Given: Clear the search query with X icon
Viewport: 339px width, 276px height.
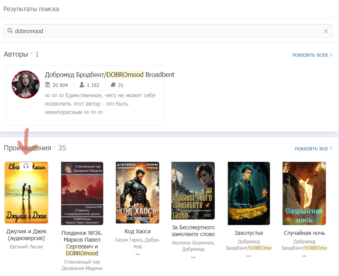Looking at the screenshot, I should coord(326,31).
